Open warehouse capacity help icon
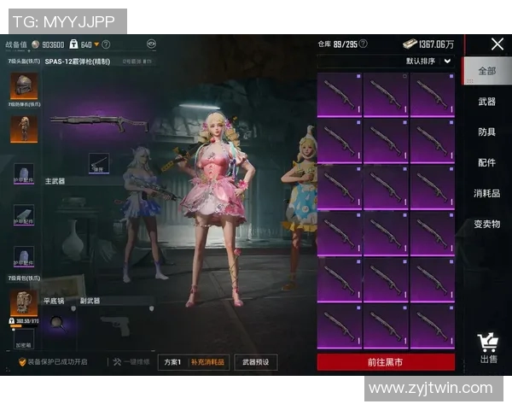Image resolution: width=512 pixels, height=410 pixels. click(364, 44)
